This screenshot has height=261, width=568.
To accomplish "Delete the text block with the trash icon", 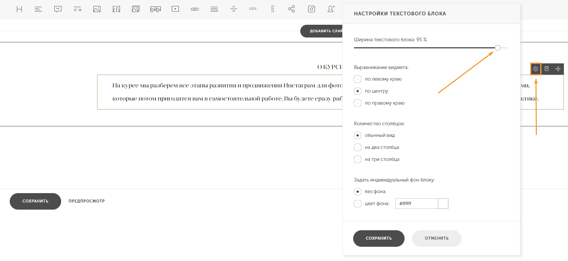I will click(547, 69).
